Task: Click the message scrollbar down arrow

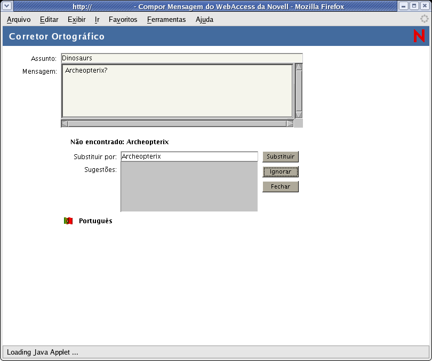Action: 299,114
